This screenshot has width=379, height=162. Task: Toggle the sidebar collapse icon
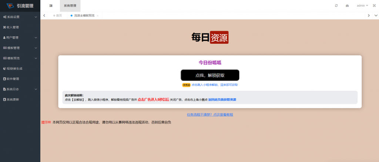[x=51, y=6]
